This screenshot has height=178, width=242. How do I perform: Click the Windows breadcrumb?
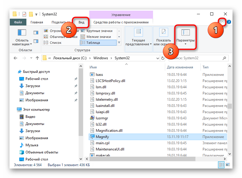(x=101, y=58)
